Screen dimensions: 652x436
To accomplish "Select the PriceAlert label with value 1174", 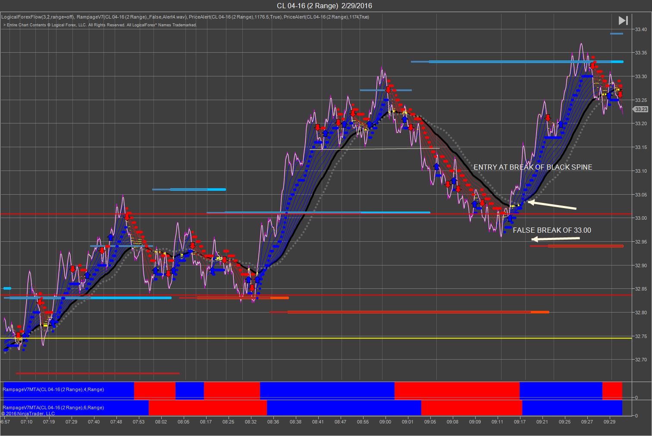I will pyautogui.click(x=326, y=17).
